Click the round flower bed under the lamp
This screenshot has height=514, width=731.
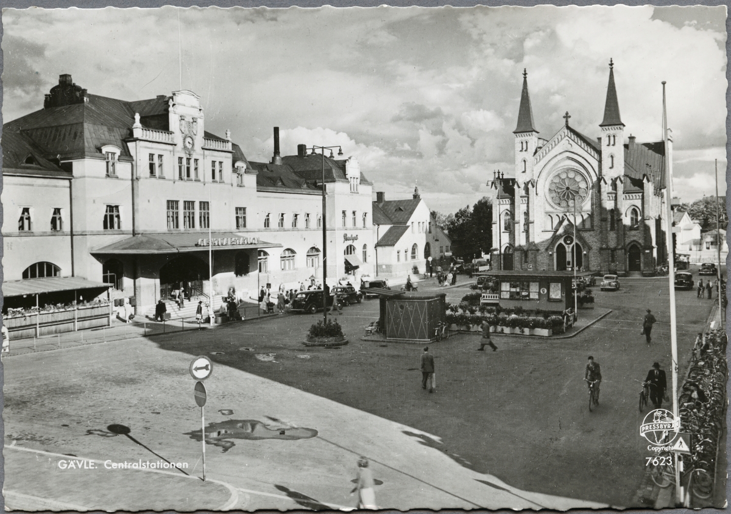(325, 333)
